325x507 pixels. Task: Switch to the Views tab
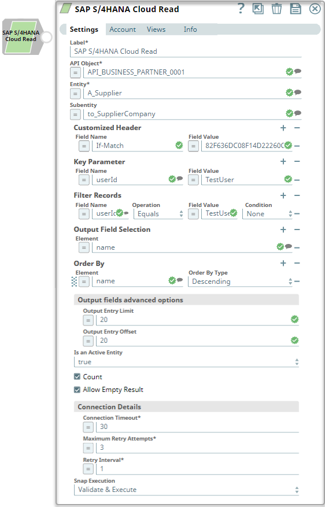[x=156, y=29]
